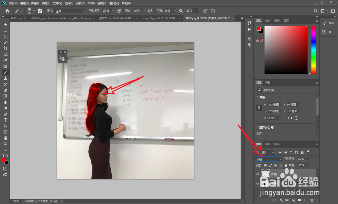The image size is (338, 204).
Task: Select the Horizontal Type tool
Action: (6, 120)
